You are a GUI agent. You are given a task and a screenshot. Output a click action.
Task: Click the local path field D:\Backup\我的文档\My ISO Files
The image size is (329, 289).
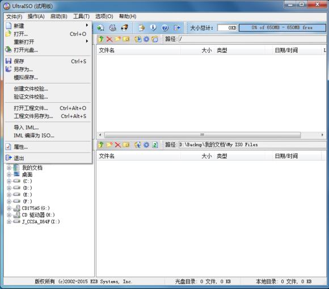[x=252, y=145]
